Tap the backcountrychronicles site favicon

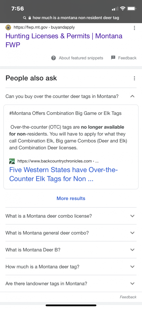[12, 161]
